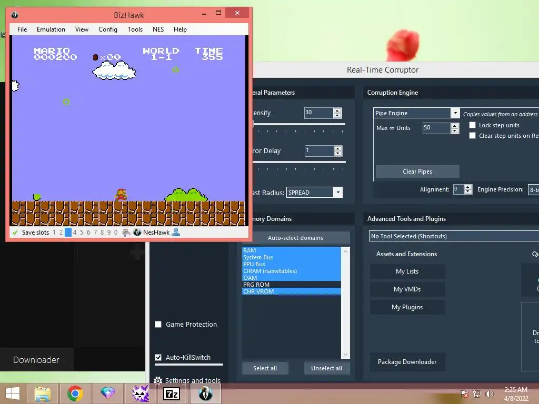
Task: Click the purple monster icon in the taskbar
Action: (140, 393)
